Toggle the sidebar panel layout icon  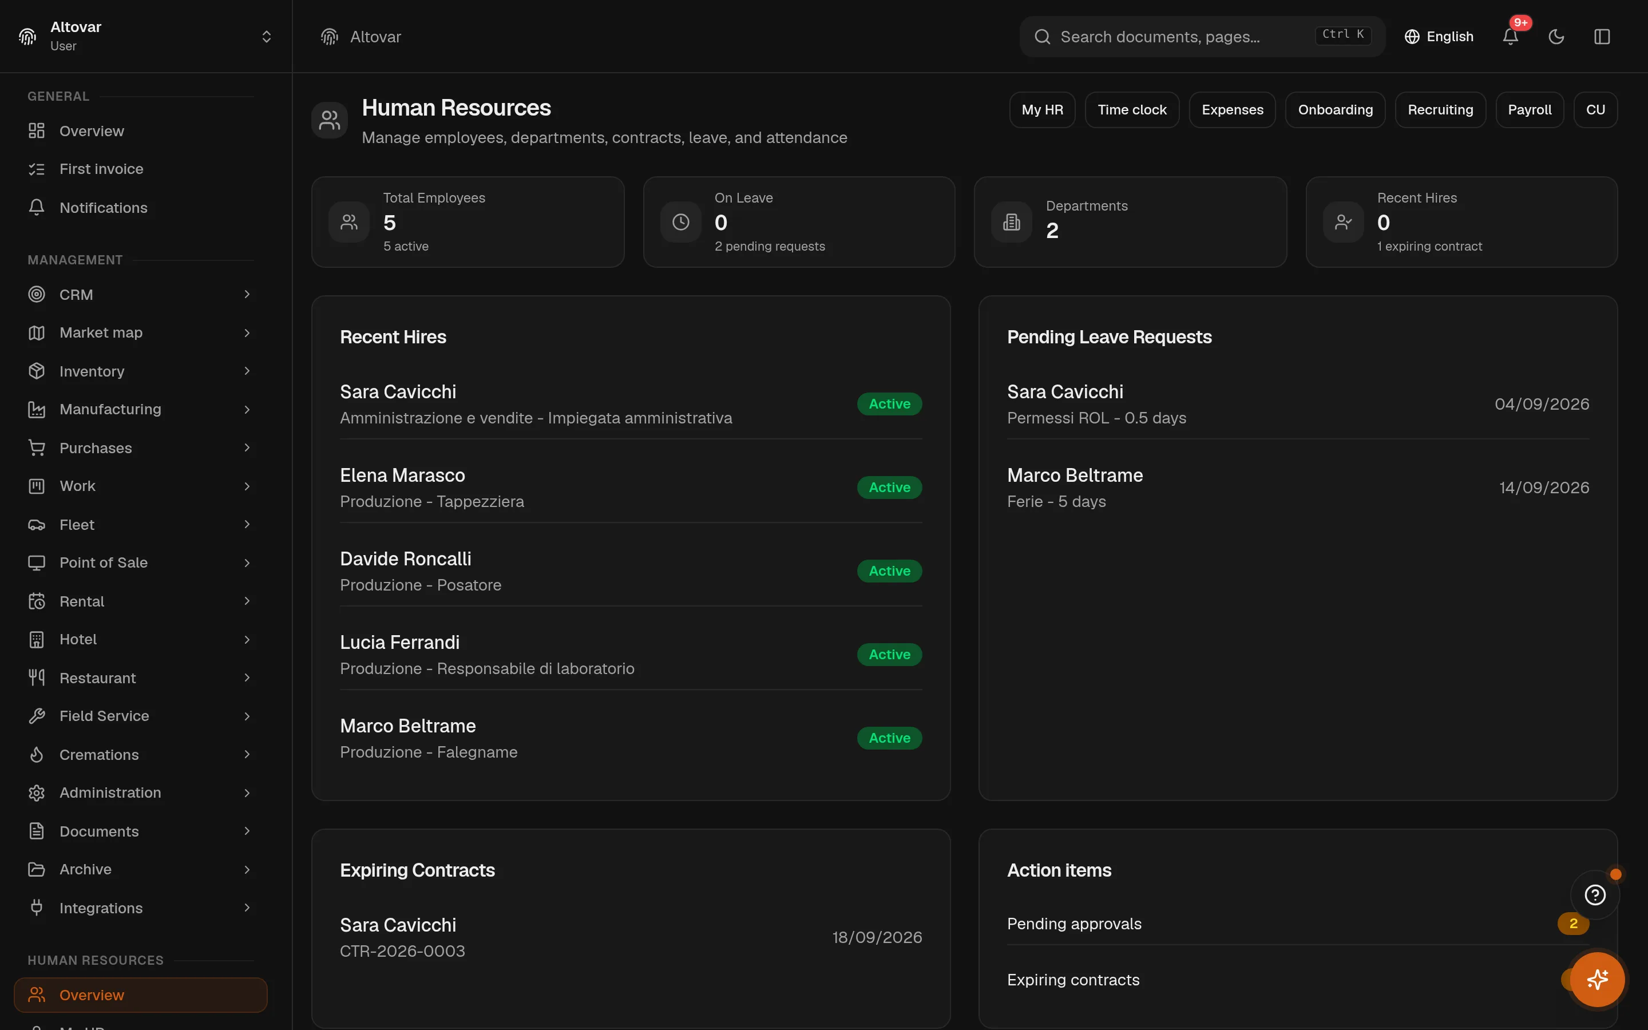[1602, 37]
